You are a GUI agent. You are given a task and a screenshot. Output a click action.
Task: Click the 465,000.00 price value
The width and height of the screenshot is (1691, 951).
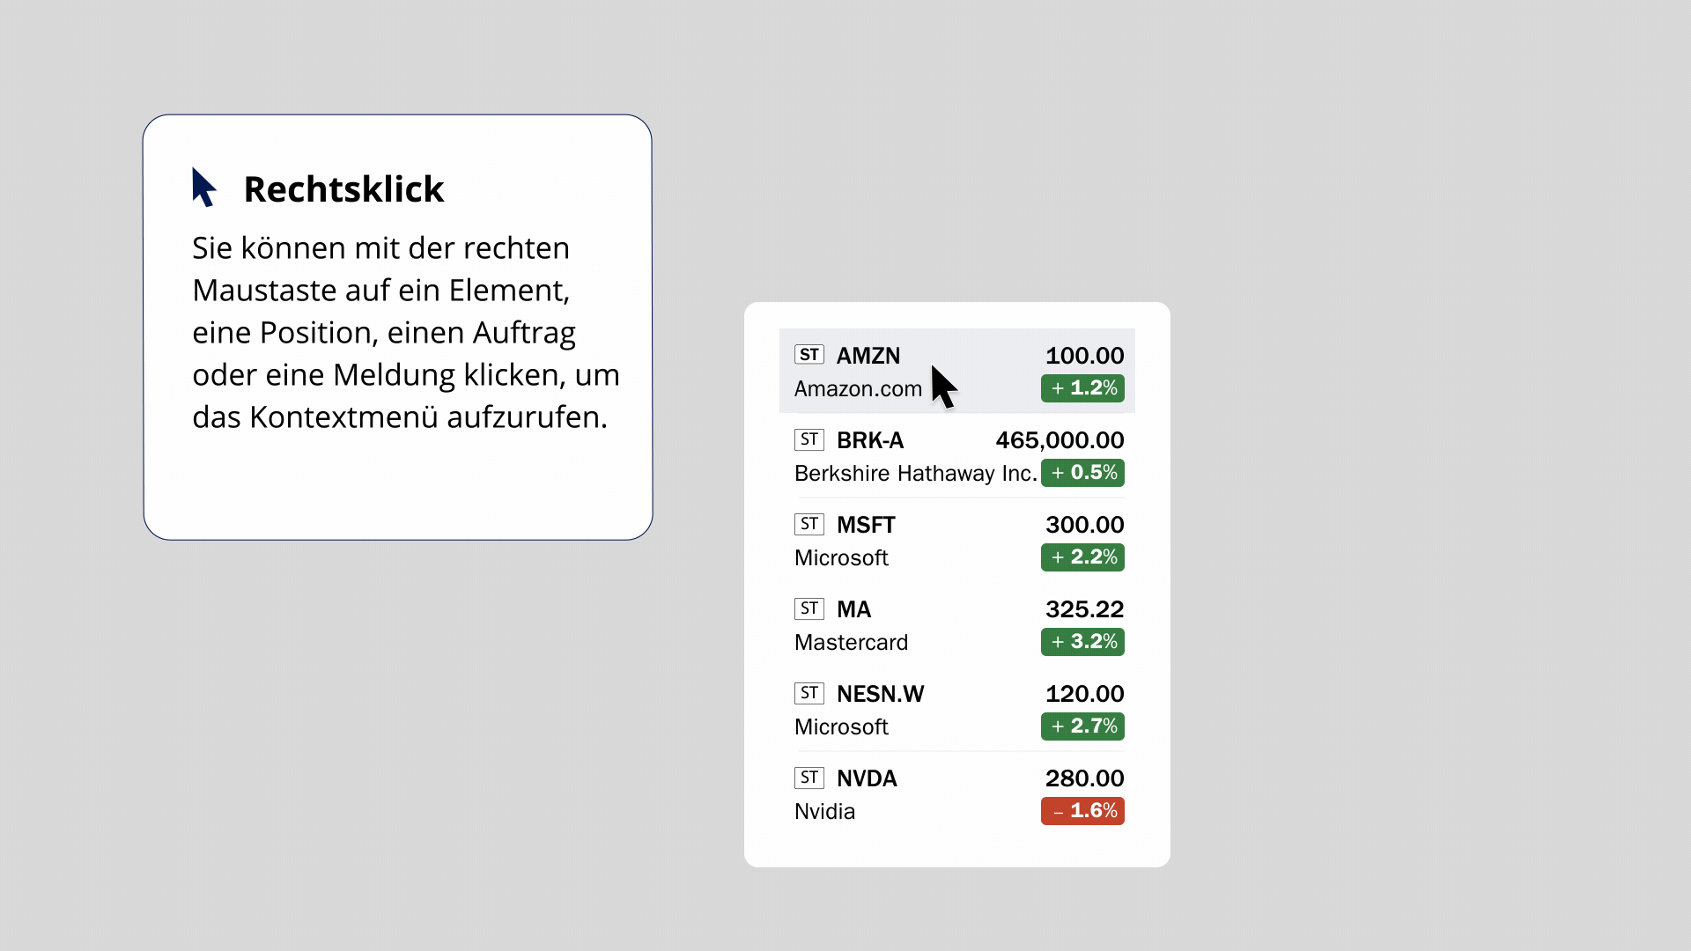click(x=1060, y=440)
